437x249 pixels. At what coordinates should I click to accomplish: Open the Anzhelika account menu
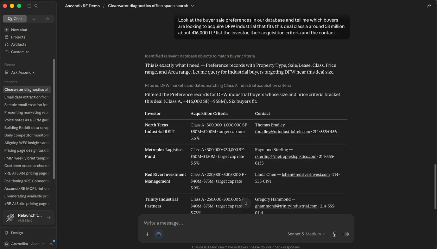click(x=24, y=244)
